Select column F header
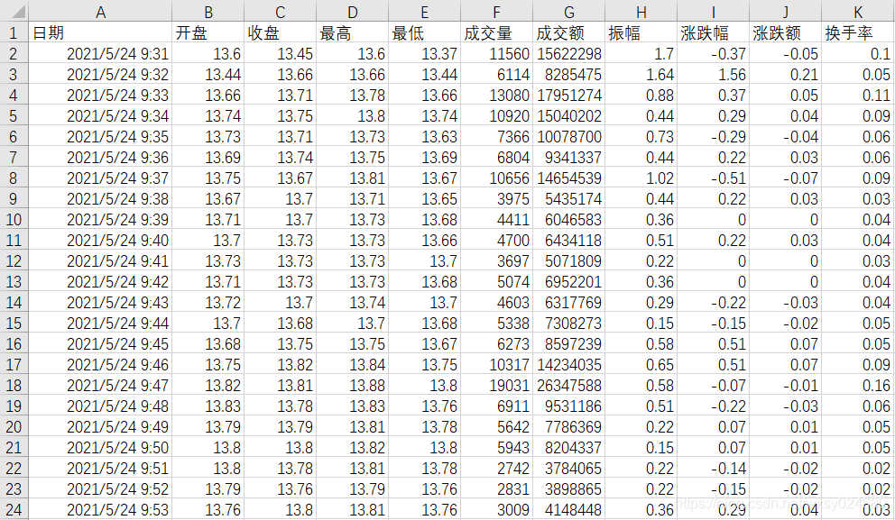The height and width of the screenshot is (520, 895). (x=496, y=12)
